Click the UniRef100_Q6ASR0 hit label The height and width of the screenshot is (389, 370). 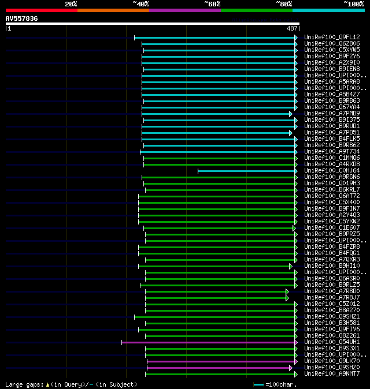click(x=332, y=279)
